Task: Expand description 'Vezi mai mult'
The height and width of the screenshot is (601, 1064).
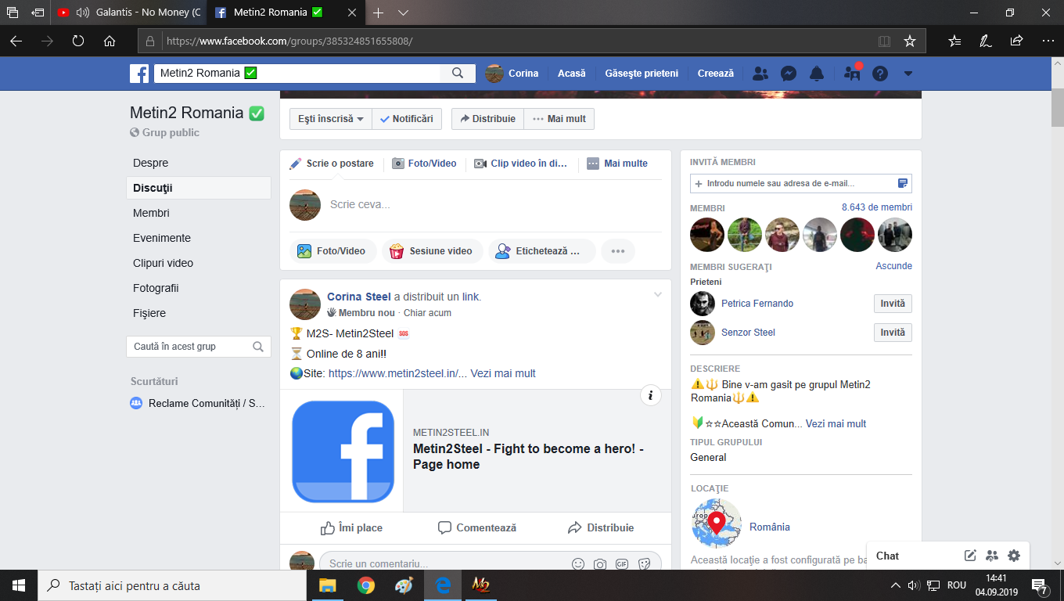Action: [x=836, y=423]
